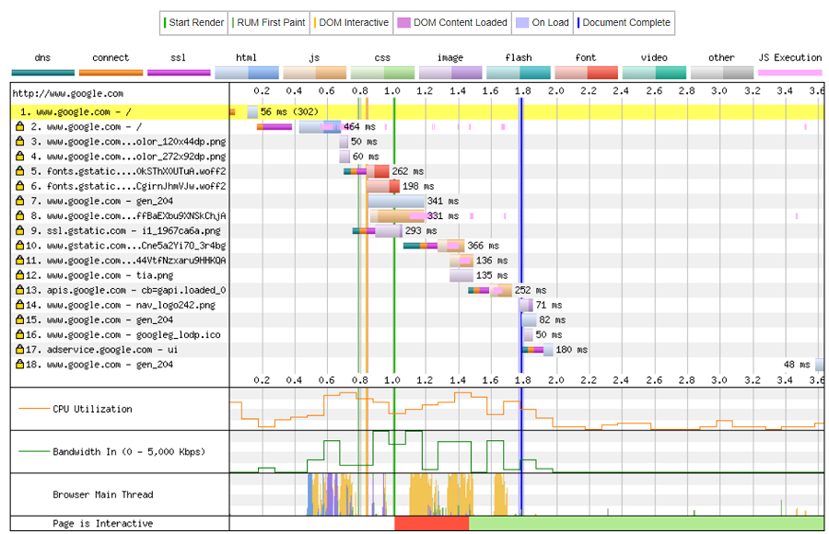Image resolution: width=829 pixels, height=534 pixels.
Task: Click the lock icon beside adservice.google.com
Action: [20, 350]
